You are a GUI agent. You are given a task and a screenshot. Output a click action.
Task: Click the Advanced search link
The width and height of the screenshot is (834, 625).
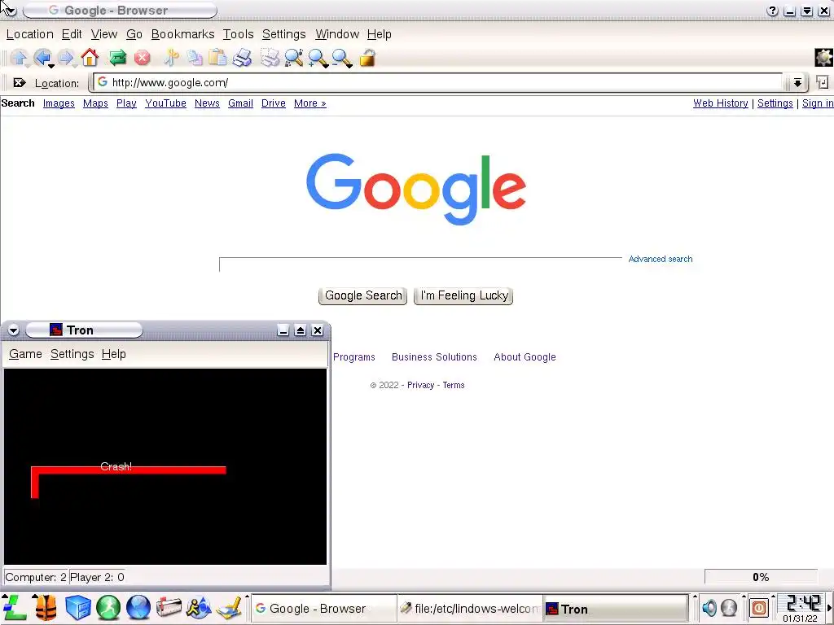(x=660, y=259)
